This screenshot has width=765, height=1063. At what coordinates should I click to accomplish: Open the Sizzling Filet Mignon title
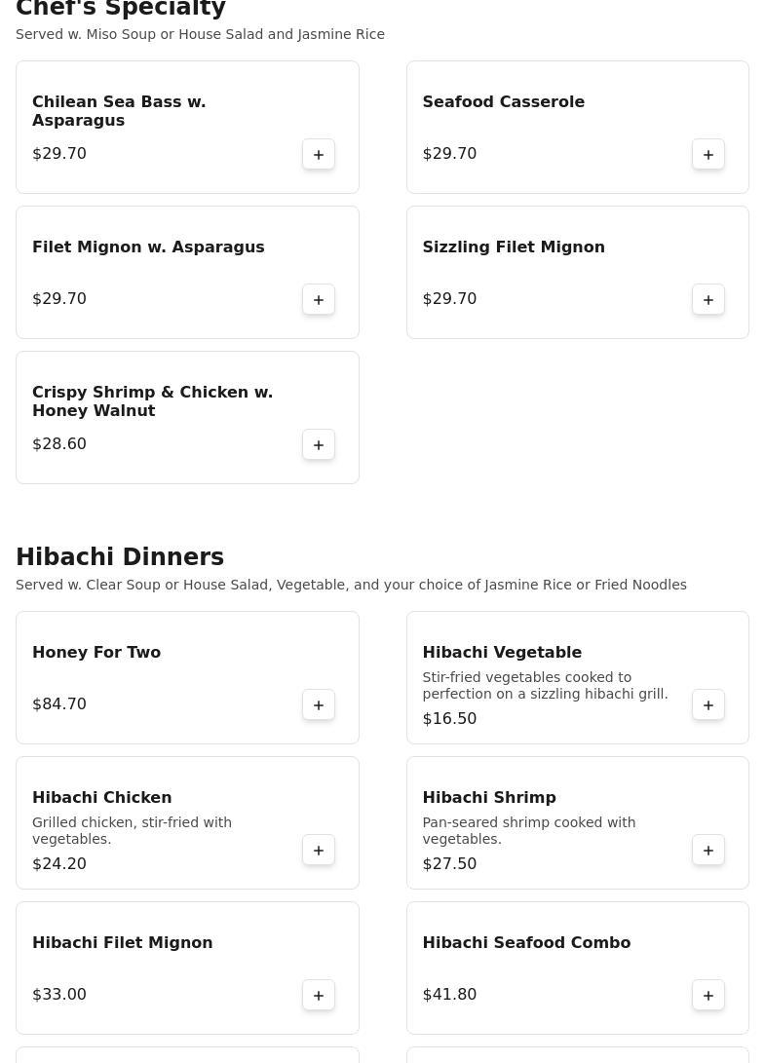coord(514,247)
